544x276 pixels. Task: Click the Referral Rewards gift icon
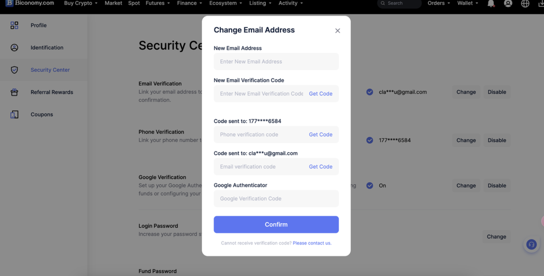pos(14,92)
